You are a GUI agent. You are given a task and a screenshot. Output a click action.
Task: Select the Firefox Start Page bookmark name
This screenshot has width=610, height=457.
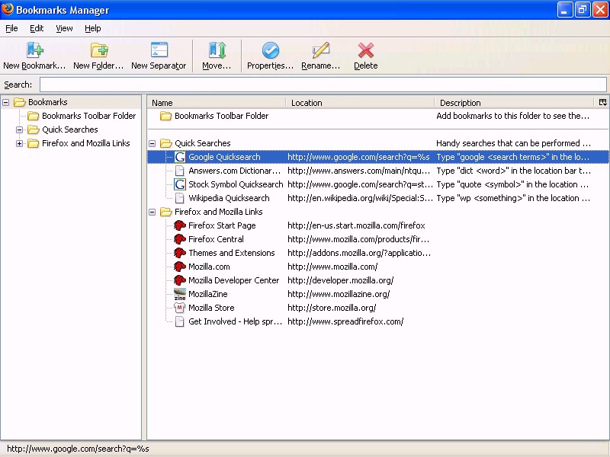point(222,225)
